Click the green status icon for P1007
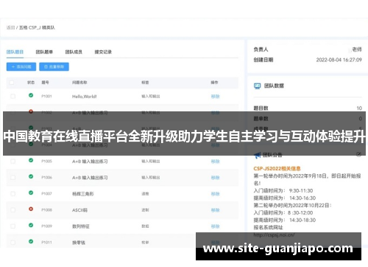 click(x=31, y=193)
